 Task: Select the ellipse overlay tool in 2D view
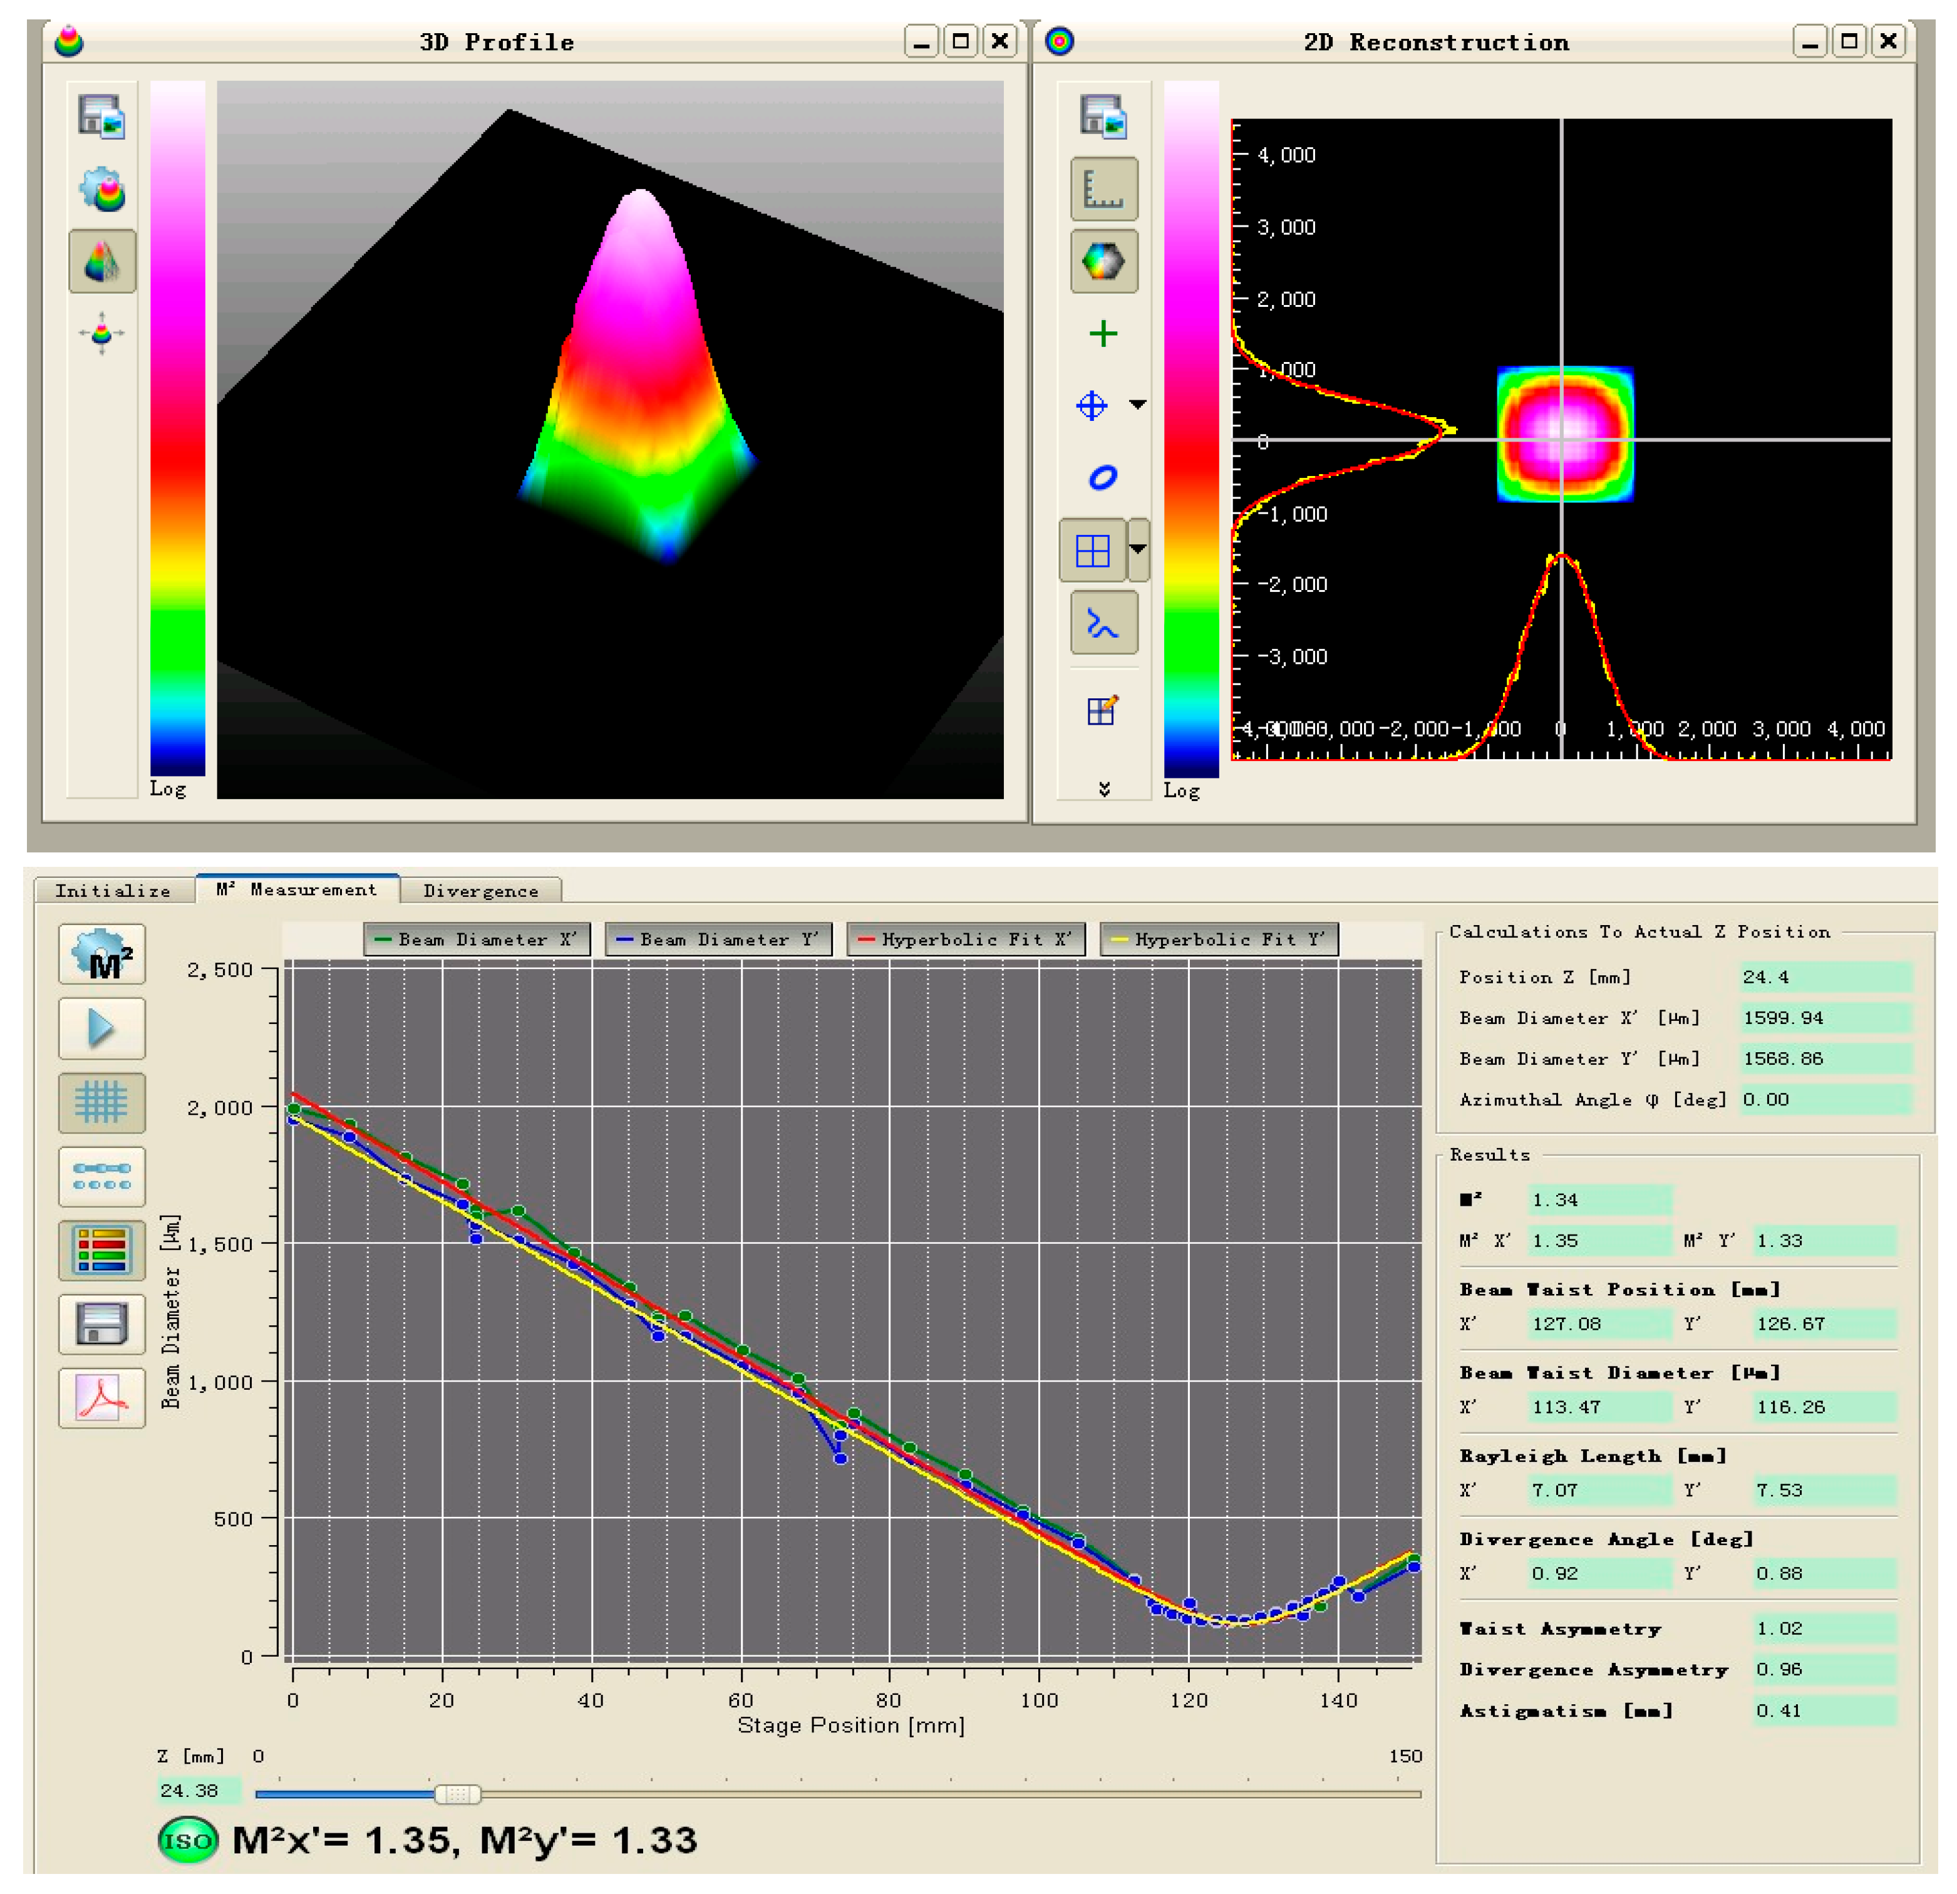tap(1102, 477)
